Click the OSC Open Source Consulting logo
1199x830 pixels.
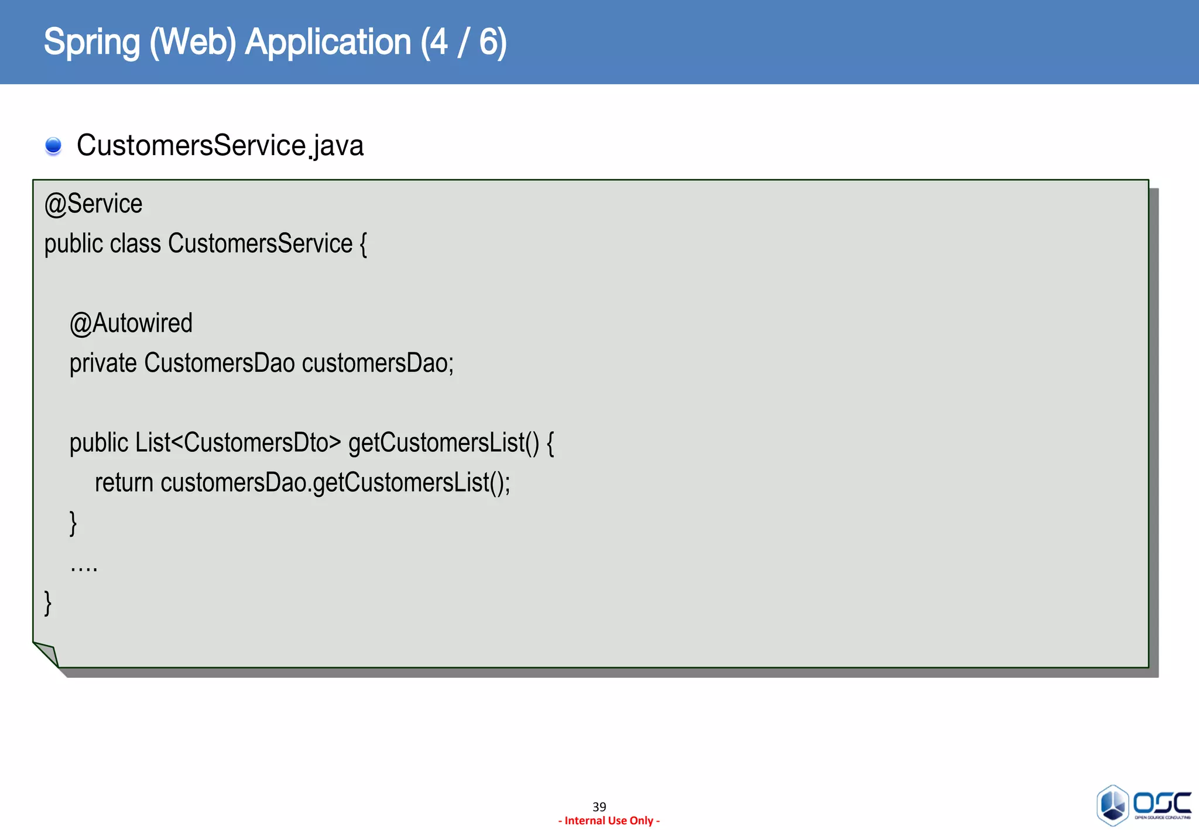(1143, 805)
